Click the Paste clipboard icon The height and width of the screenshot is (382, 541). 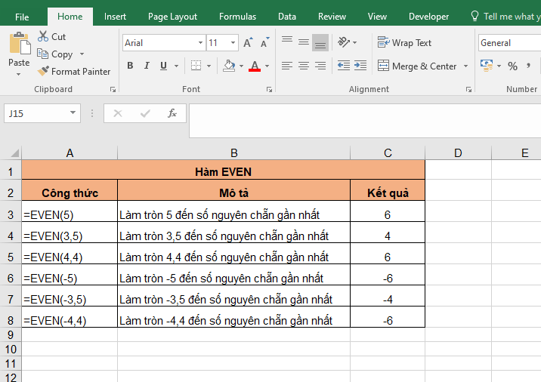(x=20, y=44)
